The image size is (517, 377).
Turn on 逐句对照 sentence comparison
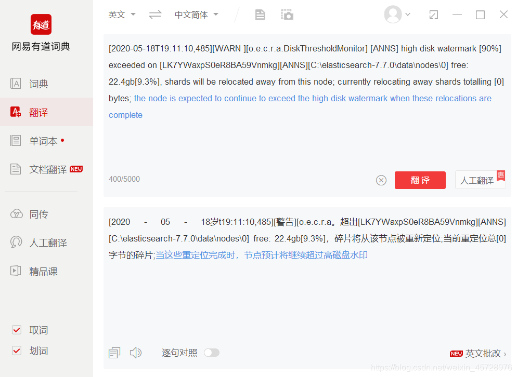tap(212, 352)
